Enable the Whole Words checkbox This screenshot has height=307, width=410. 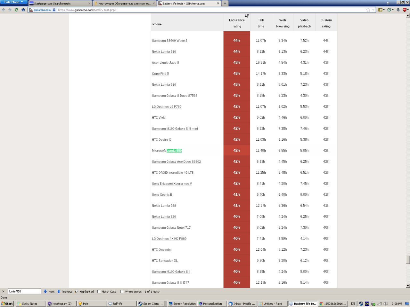point(122,291)
